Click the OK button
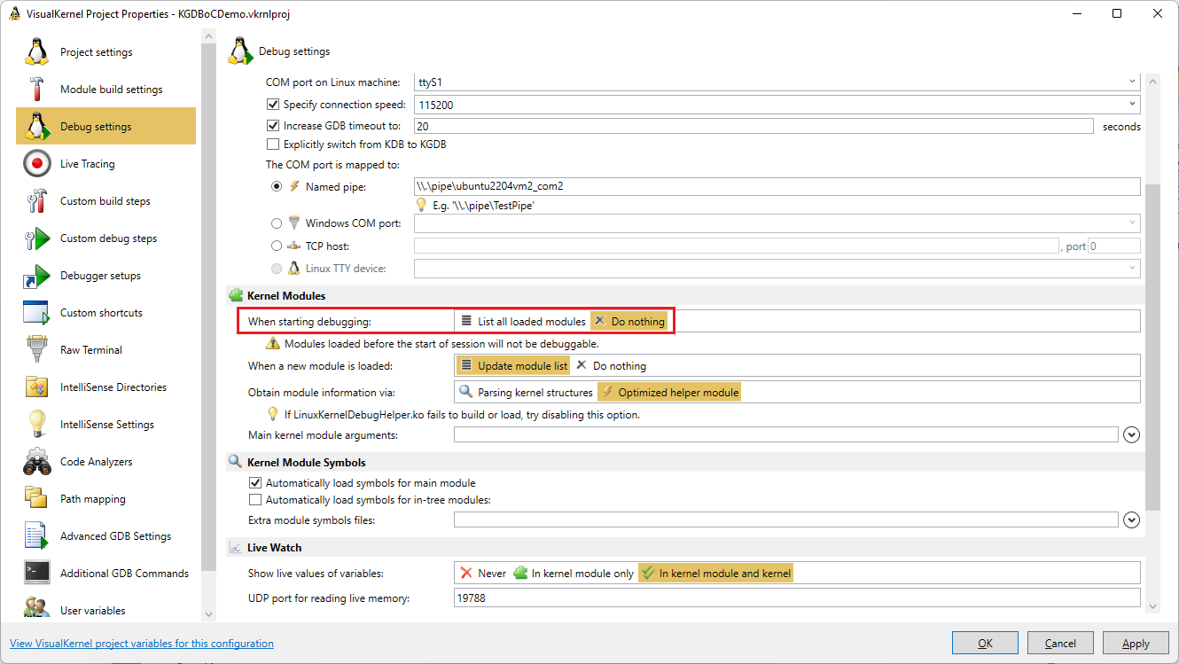 point(985,643)
